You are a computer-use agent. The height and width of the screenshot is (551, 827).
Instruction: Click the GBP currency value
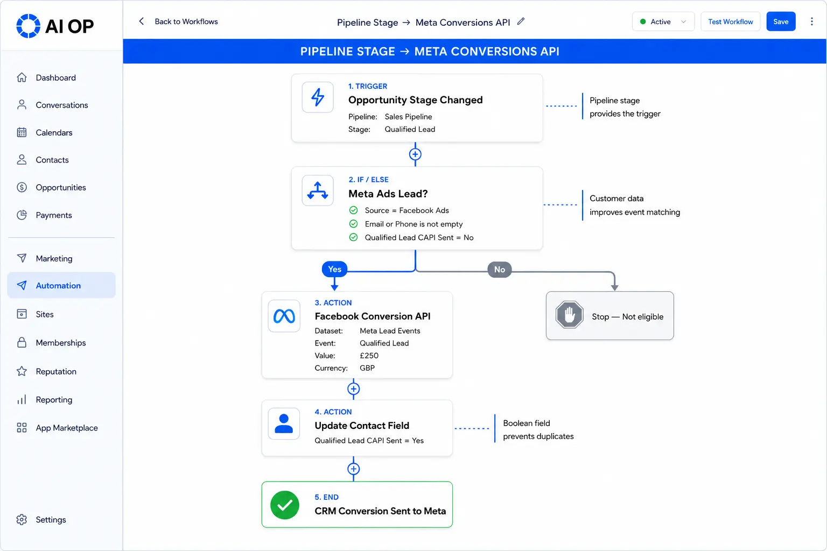pos(367,368)
